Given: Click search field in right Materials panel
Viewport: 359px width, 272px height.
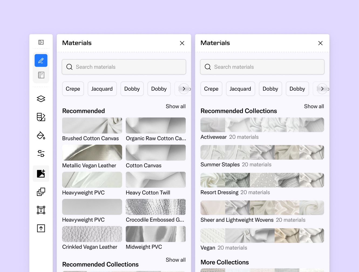Looking at the screenshot, I should click(x=262, y=67).
